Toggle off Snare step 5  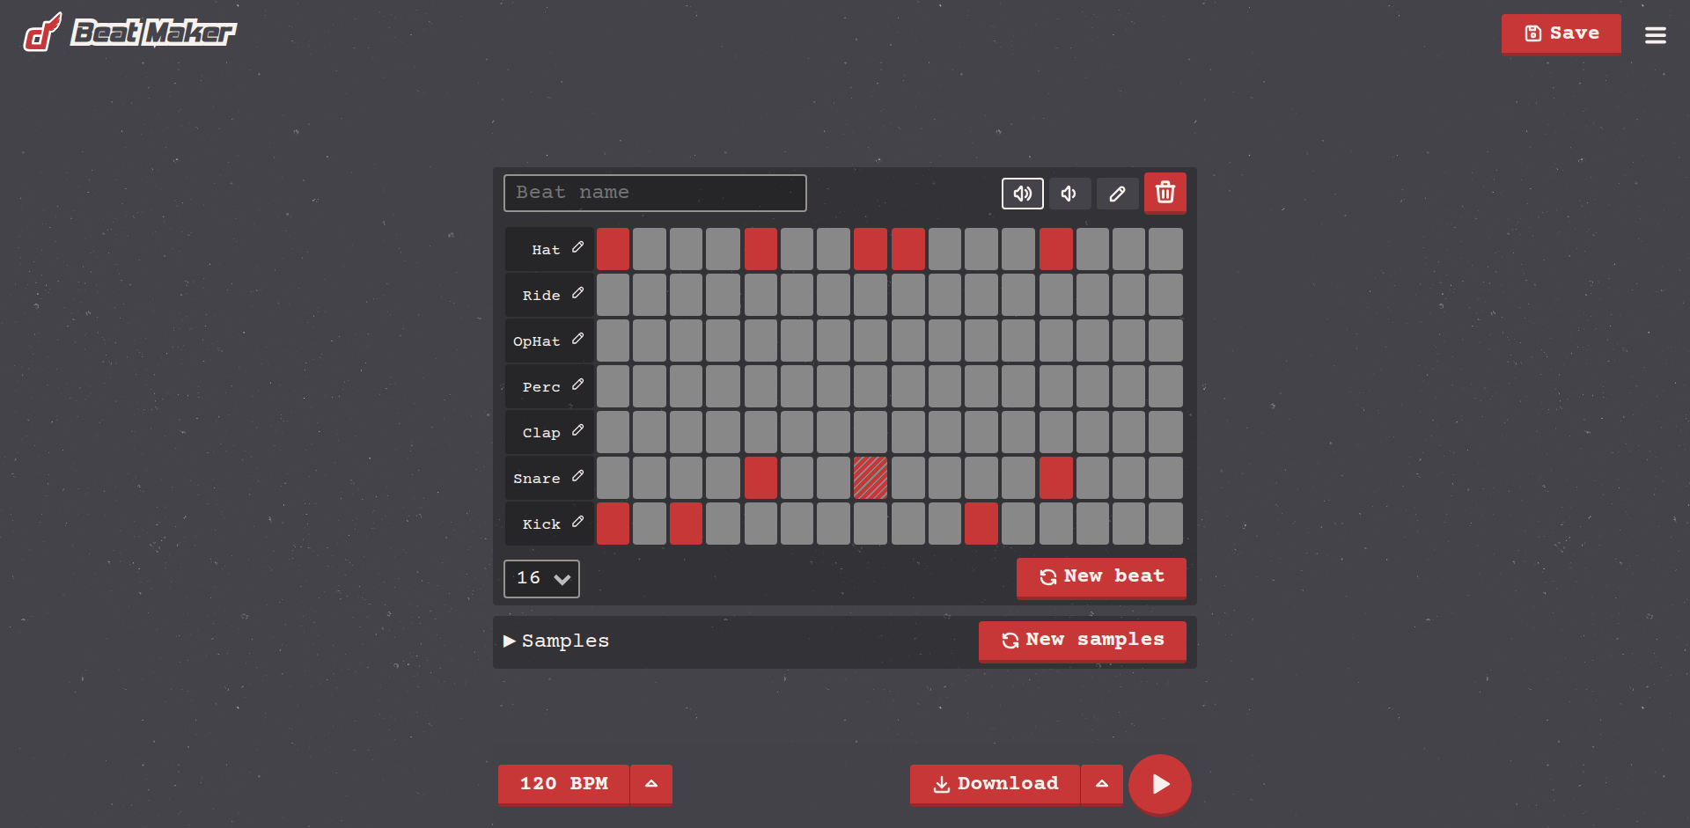(760, 478)
